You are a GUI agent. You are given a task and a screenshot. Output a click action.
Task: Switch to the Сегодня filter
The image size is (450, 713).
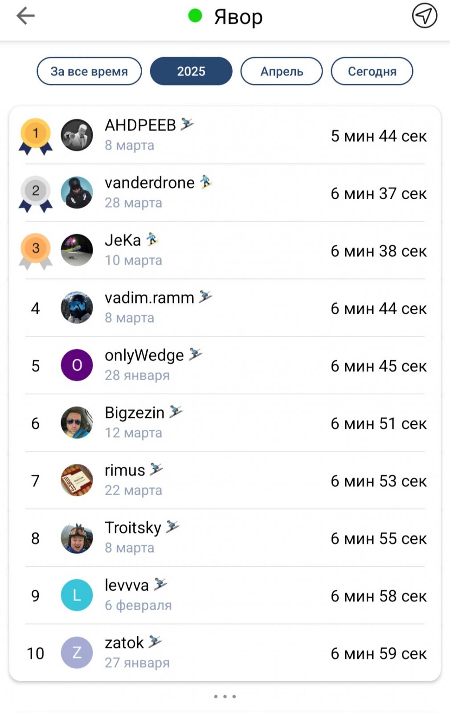[372, 71]
